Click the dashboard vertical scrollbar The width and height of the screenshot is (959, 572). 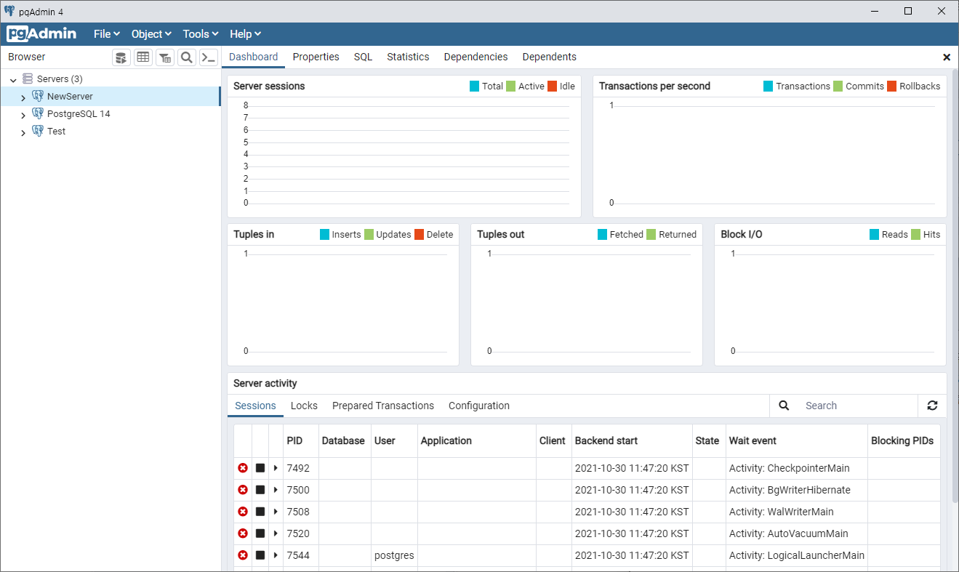click(955, 287)
